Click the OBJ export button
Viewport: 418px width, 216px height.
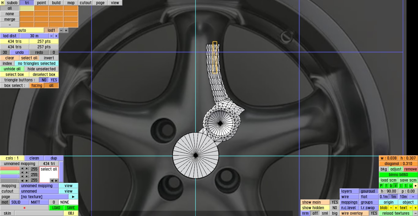point(71,213)
